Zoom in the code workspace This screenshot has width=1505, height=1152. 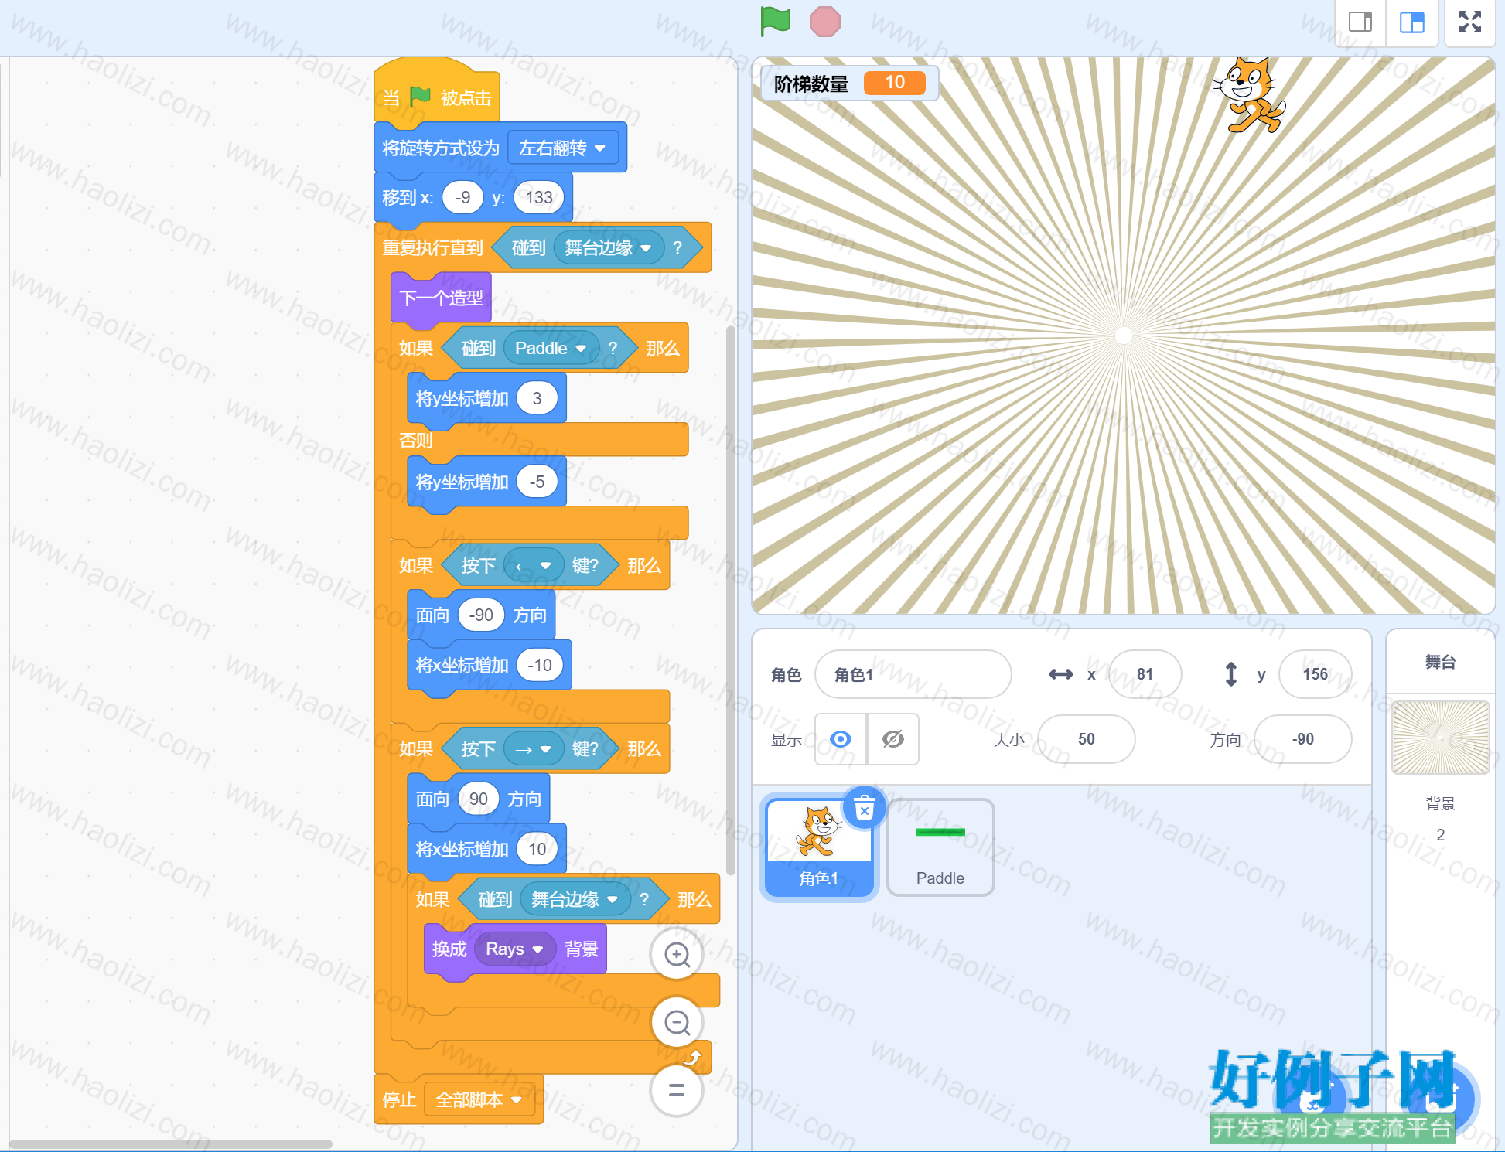tap(677, 955)
